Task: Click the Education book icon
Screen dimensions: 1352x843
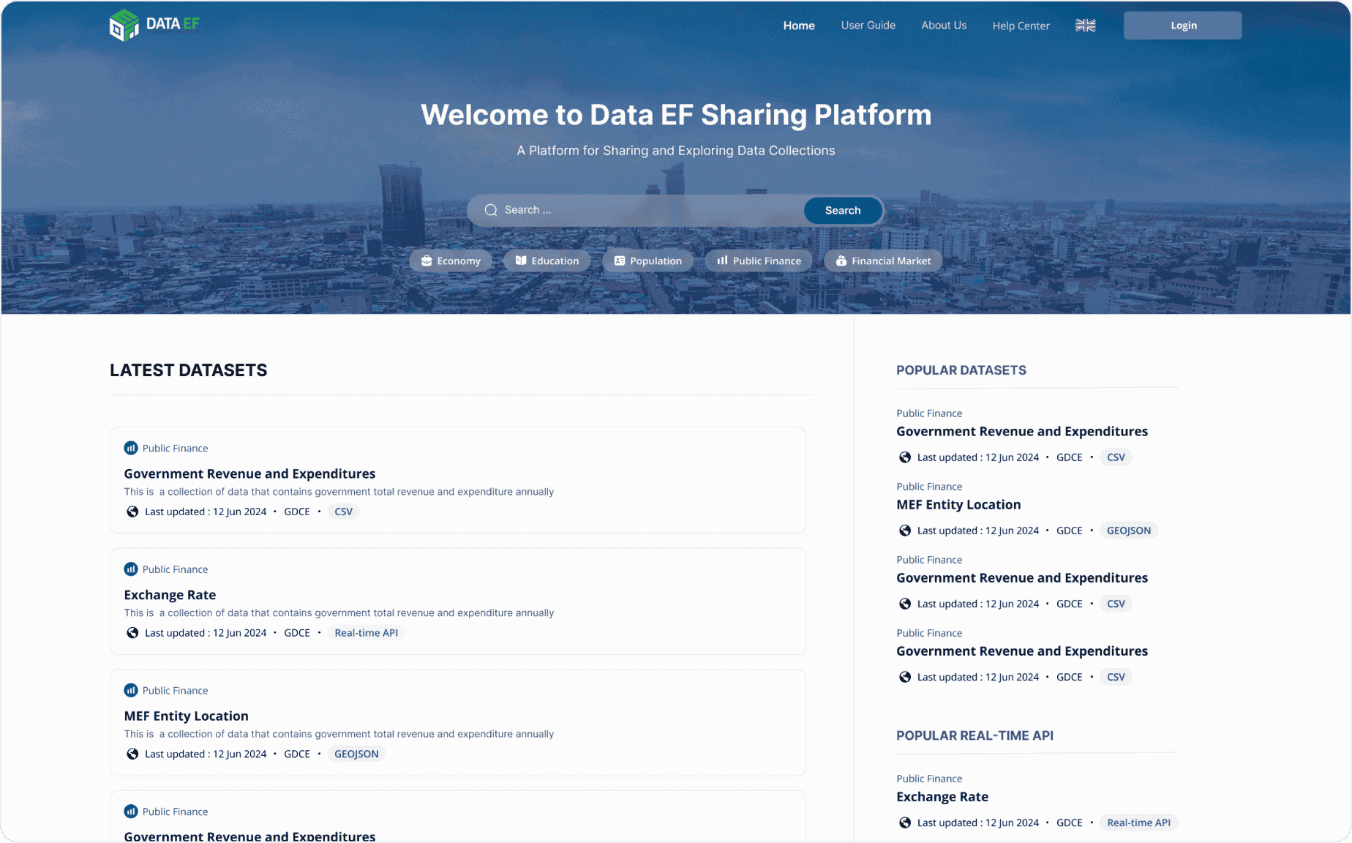Action: 521,261
